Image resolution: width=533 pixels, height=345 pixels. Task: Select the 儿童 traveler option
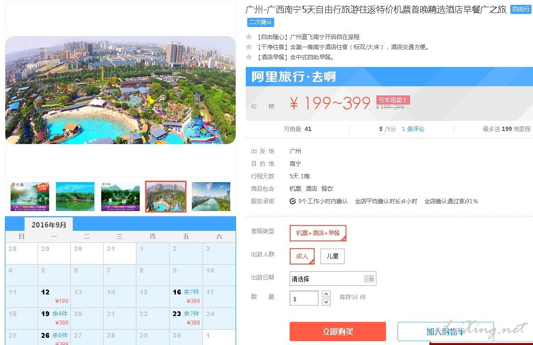pos(332,256)
